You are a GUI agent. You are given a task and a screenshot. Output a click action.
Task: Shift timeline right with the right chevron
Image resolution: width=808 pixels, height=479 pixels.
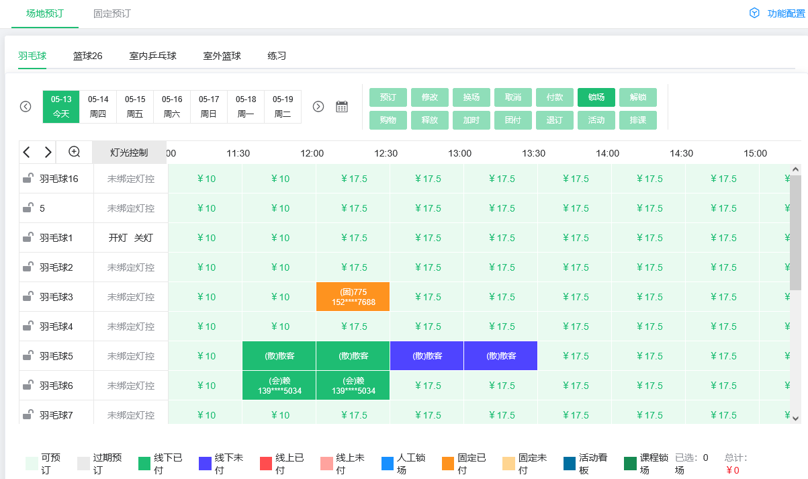click(x=48, y=153)
